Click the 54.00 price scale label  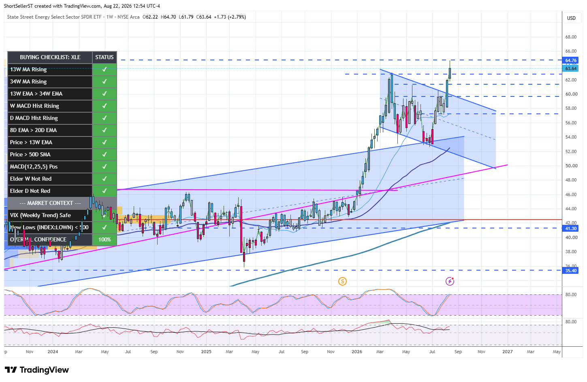(x=571, y=137)
